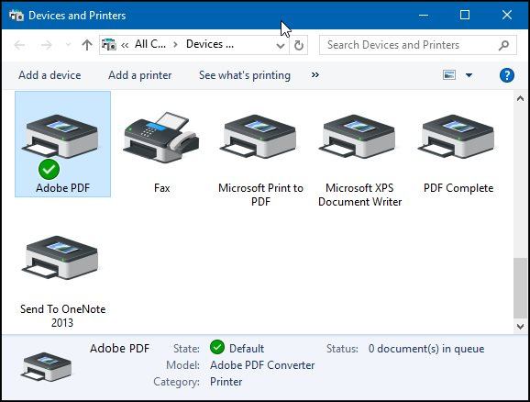The height and width of the screenshot is (402, 530).
Task: Click the change view icon
Action: pyautogui.click(x=449, y=74)
